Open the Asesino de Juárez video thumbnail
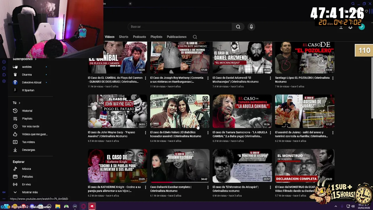Screen dimensions: 373x210 305,111
